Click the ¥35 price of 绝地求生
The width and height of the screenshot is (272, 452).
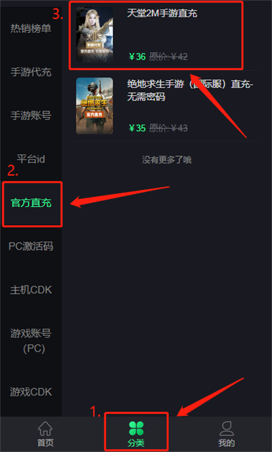[137, 128]
